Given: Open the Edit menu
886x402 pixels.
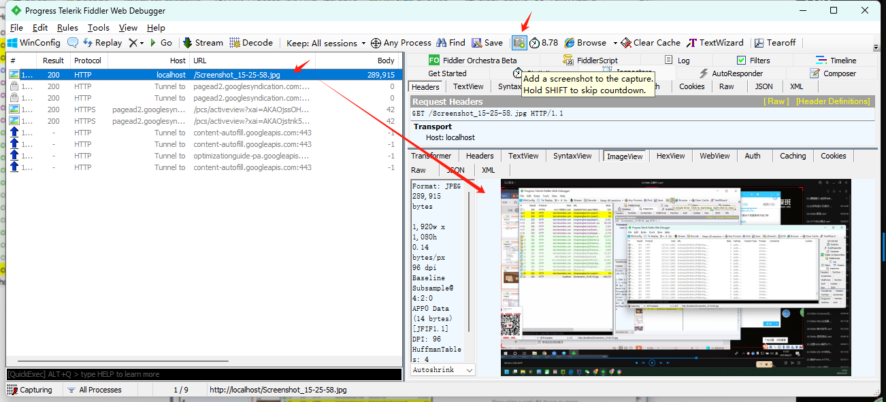Looking at the screenshot, I should tap(40, 28).
